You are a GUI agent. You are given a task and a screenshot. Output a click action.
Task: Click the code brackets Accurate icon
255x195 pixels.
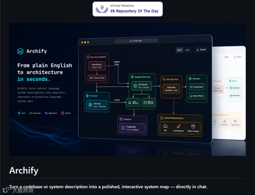(x=31, y=113)
